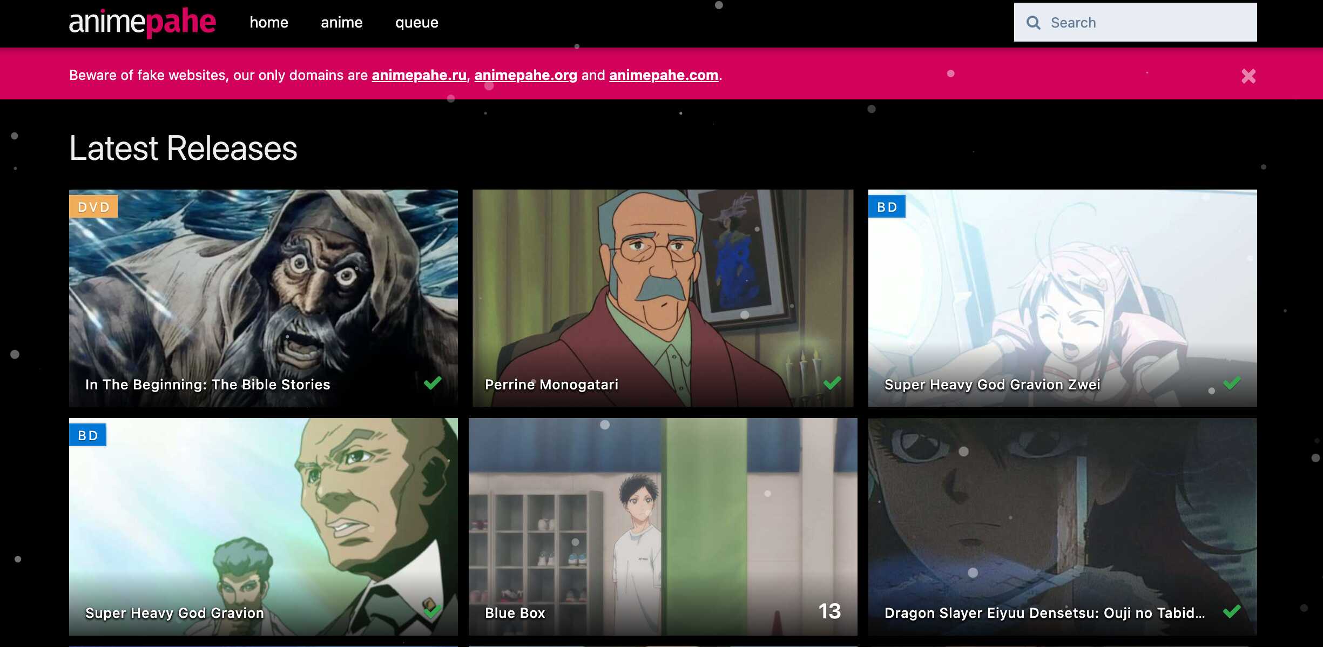The width and height of the screenshot is (1323, 647).
Task: Open the animepahe.com link
Action: tap(663, 75)
